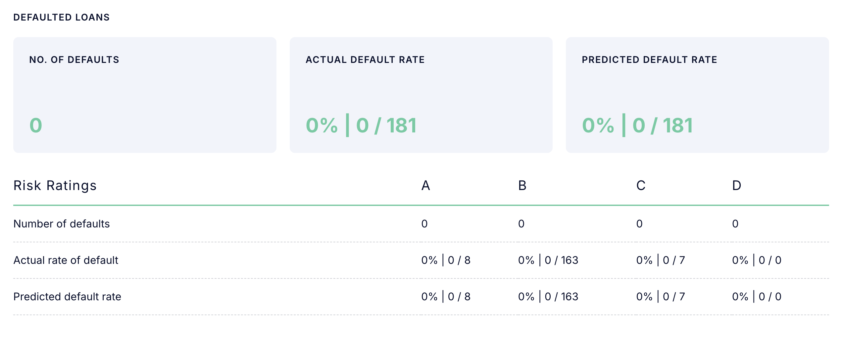
Task: Select the A risk rating column header
Action: pyautogui.click(x=425, y=185)
